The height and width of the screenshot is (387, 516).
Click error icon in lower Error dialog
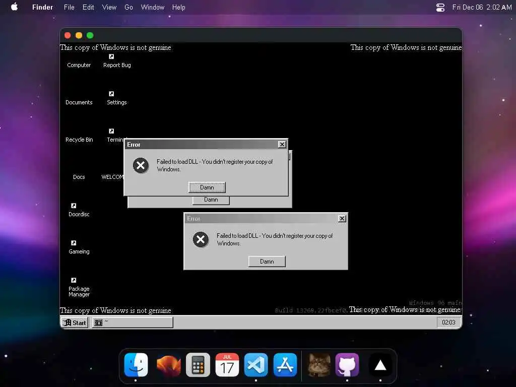[x=201, y=239]
